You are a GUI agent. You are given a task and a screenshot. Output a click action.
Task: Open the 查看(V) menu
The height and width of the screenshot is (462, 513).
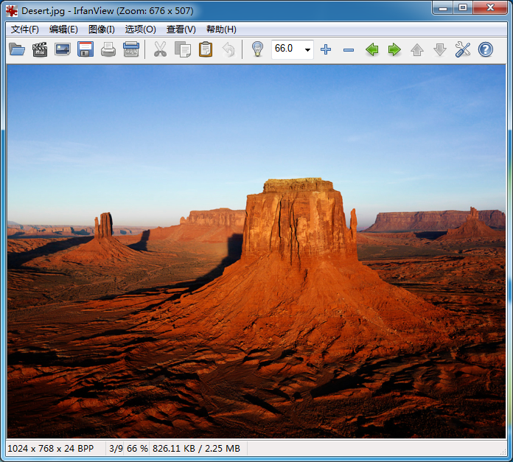pyautogui.click(x=181, y=29)
